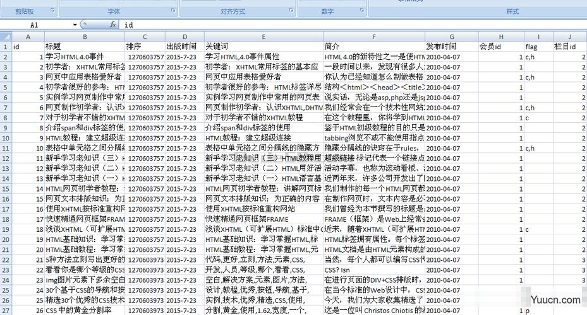
Task: Select column I header
Action: pos(538,37)
